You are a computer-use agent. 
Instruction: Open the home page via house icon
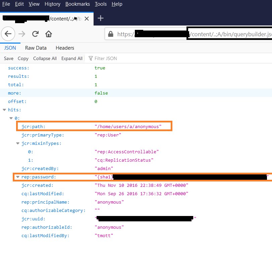point(49,34)
